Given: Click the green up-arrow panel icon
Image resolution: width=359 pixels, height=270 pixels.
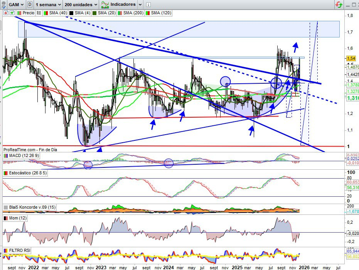Looking at the screenshot, I should [12, 13].
